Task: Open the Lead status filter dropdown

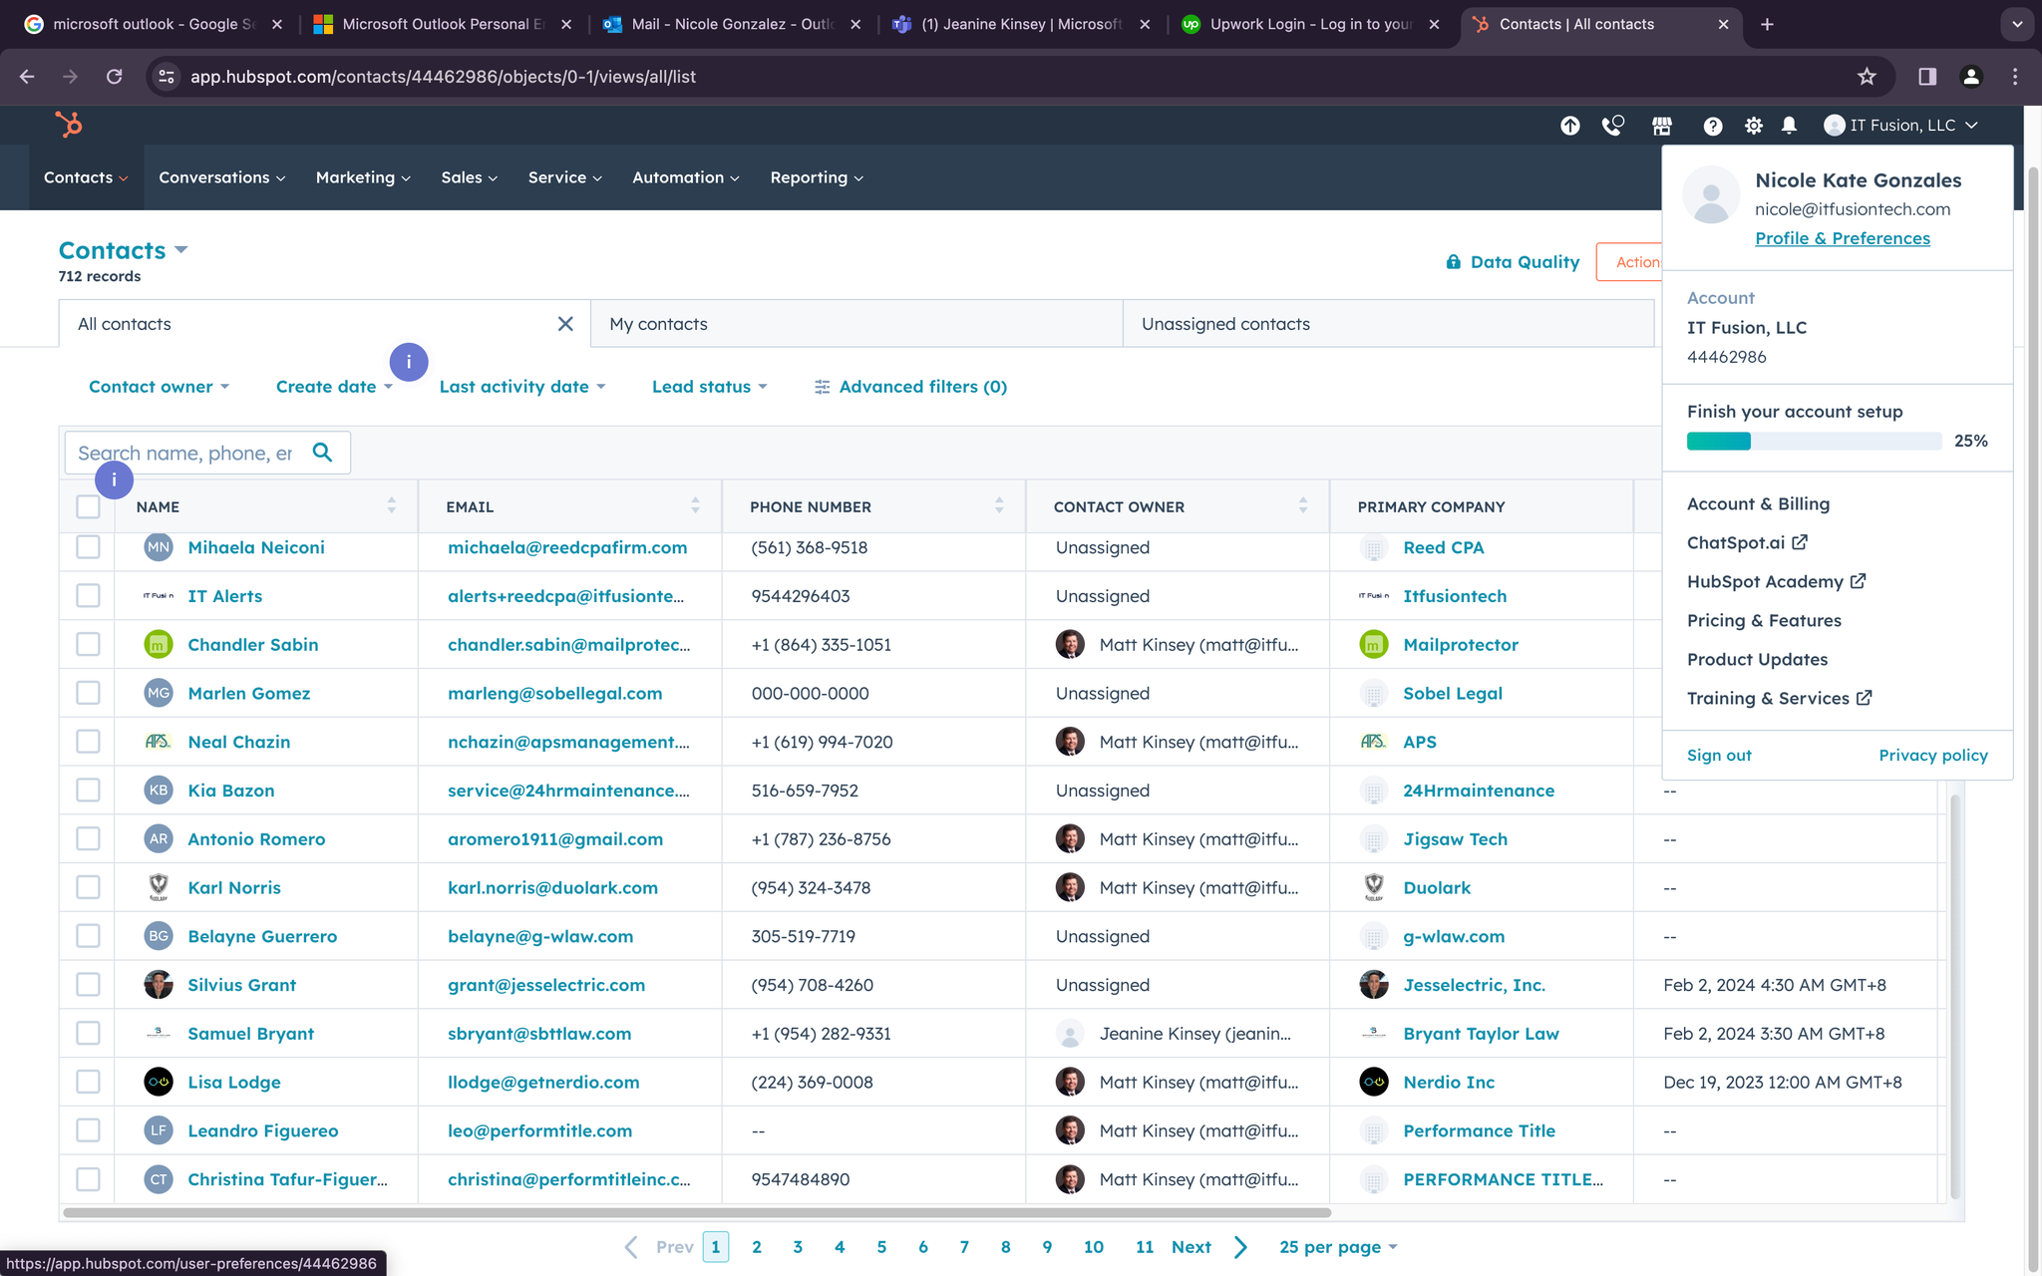Action: coord(709,387)
